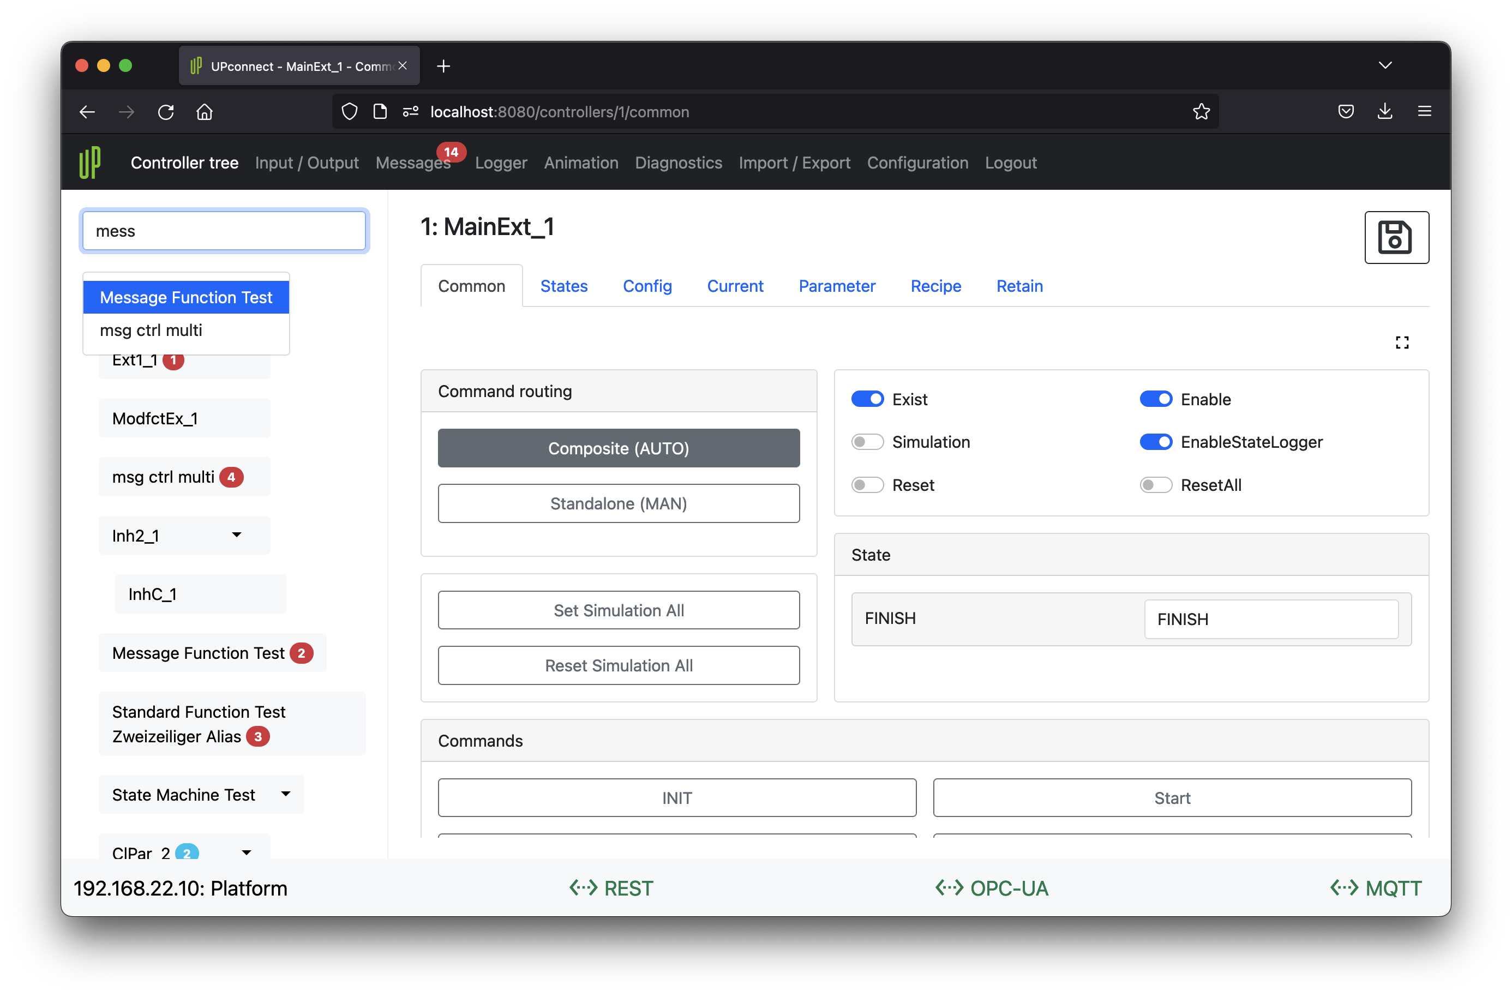This screenshot has width=1512, height=997.
Task: Open the browser home page icon
Action: pyautogui.click(x=204, y=112)
